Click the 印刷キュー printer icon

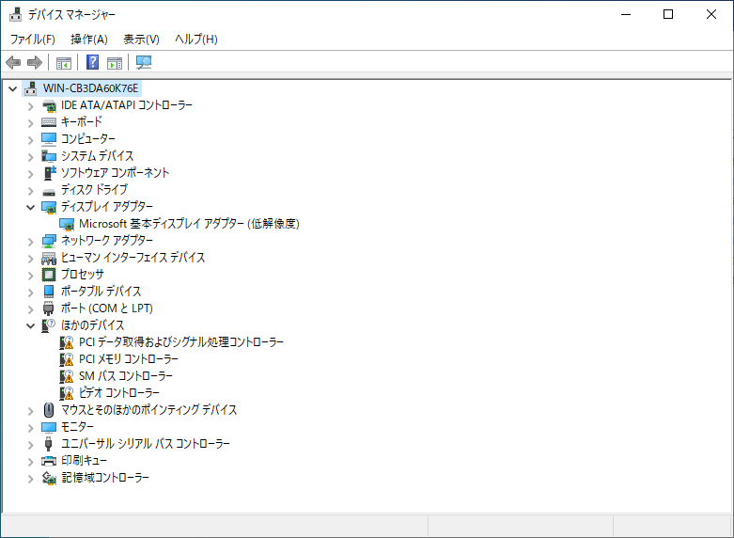pos(49,461)
